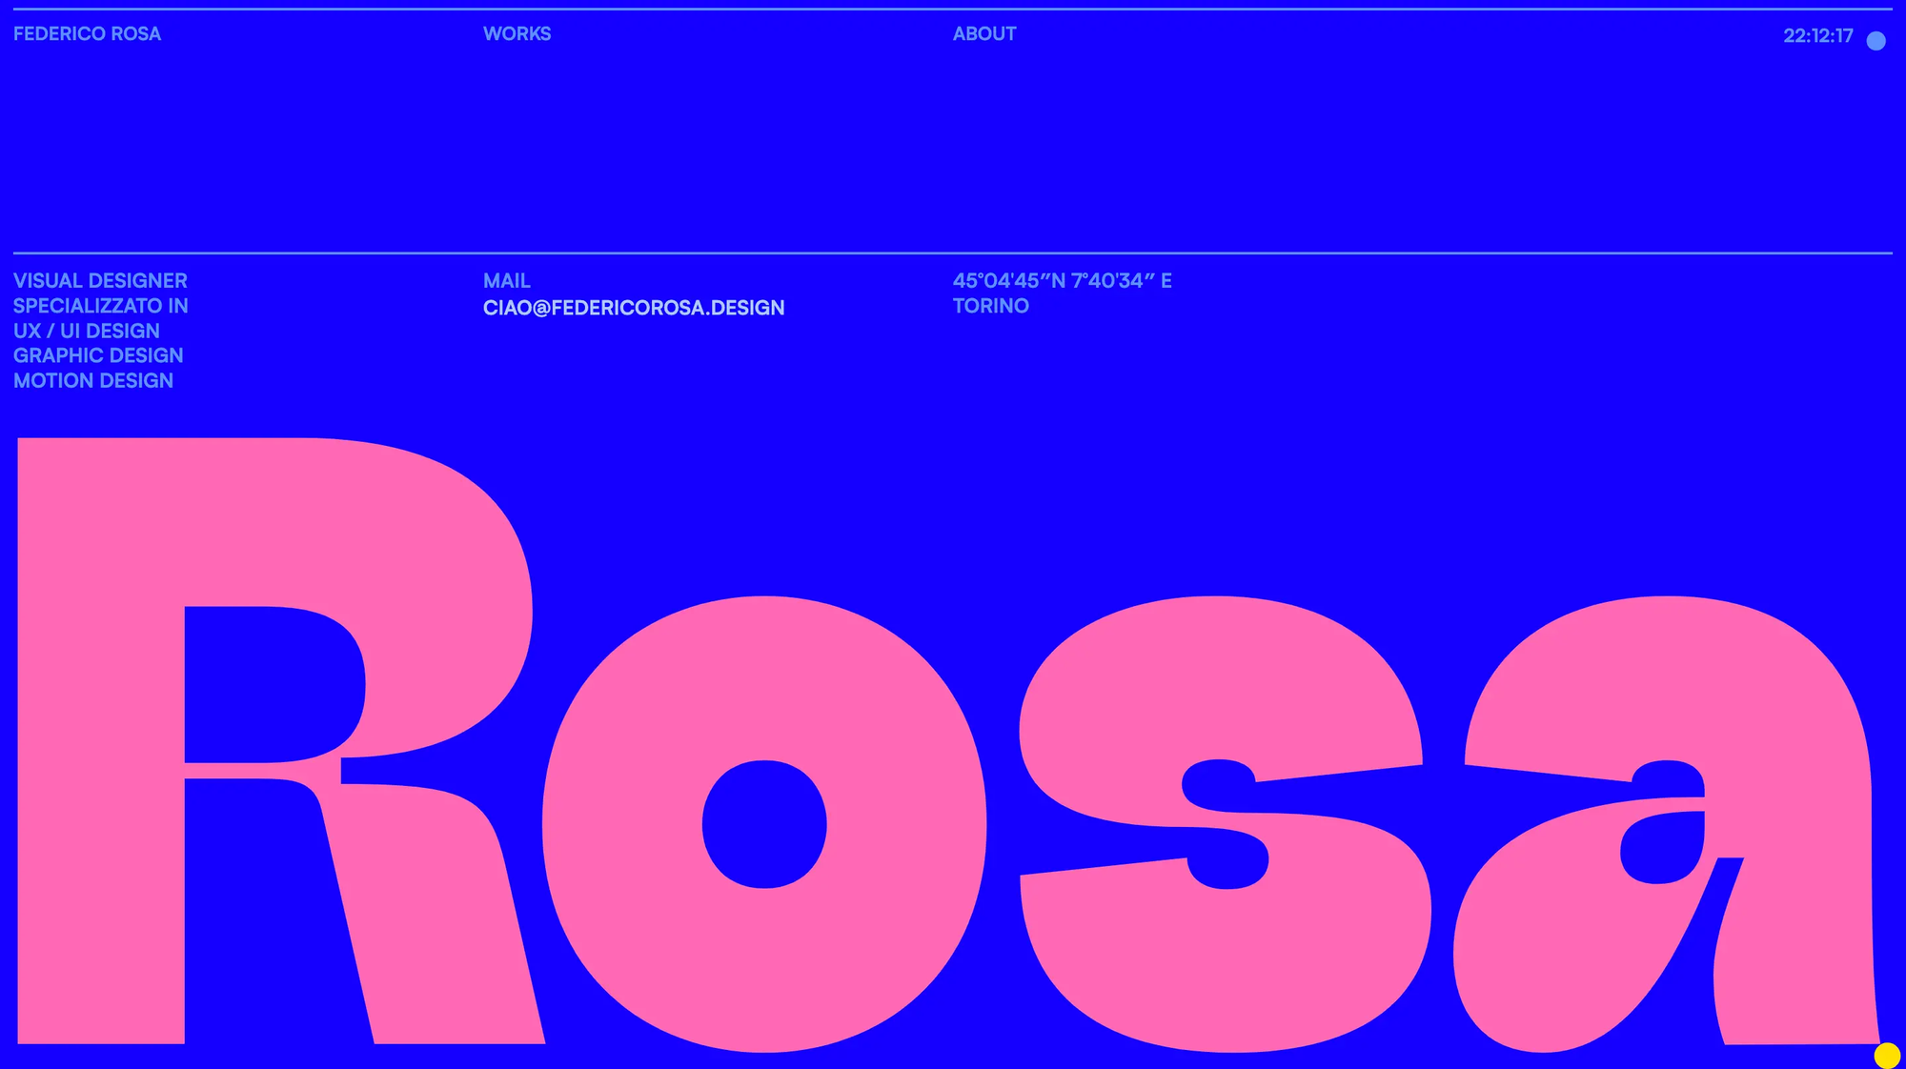Select the GRAPHIC DESIGN line
The image size is (1906, 1069).
[x=98, y=355]
